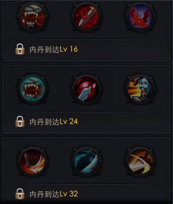Select the teal fanged jaws skill icon

click(33, 89)
